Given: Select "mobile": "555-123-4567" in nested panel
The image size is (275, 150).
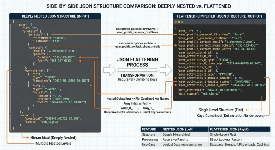Looking at the screenshot, I should tap(57, 57).
